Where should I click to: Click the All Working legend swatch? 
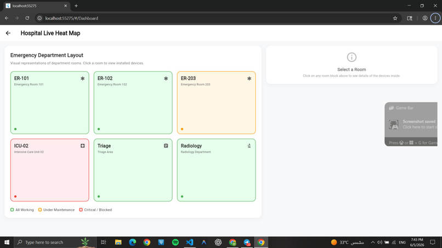(x=12, y=210)
